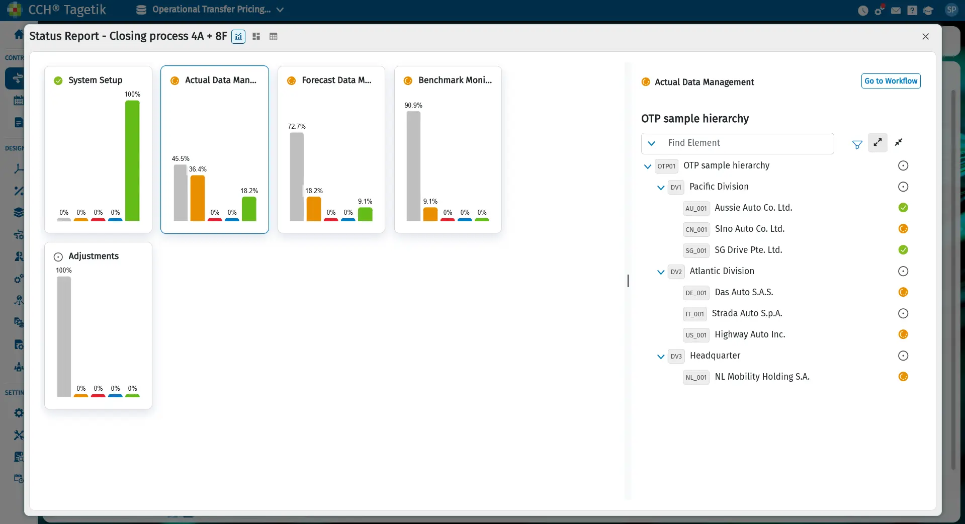Switch to chart view icon
The width and height of the screenshot is (965, 524).
(x=238, y=37)
